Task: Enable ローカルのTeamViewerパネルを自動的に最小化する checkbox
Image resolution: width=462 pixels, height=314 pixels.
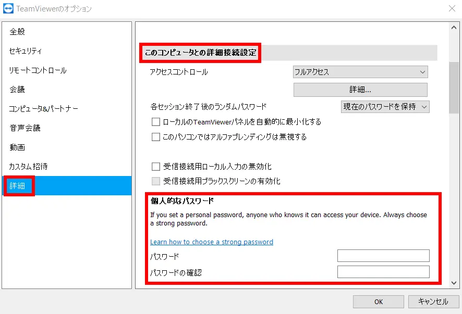Action: (x=155, y=122)
